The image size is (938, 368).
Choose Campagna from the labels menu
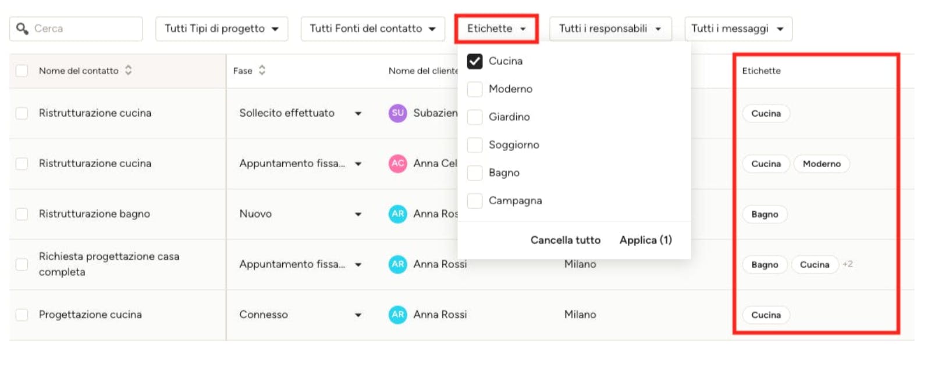coord(515,200)
